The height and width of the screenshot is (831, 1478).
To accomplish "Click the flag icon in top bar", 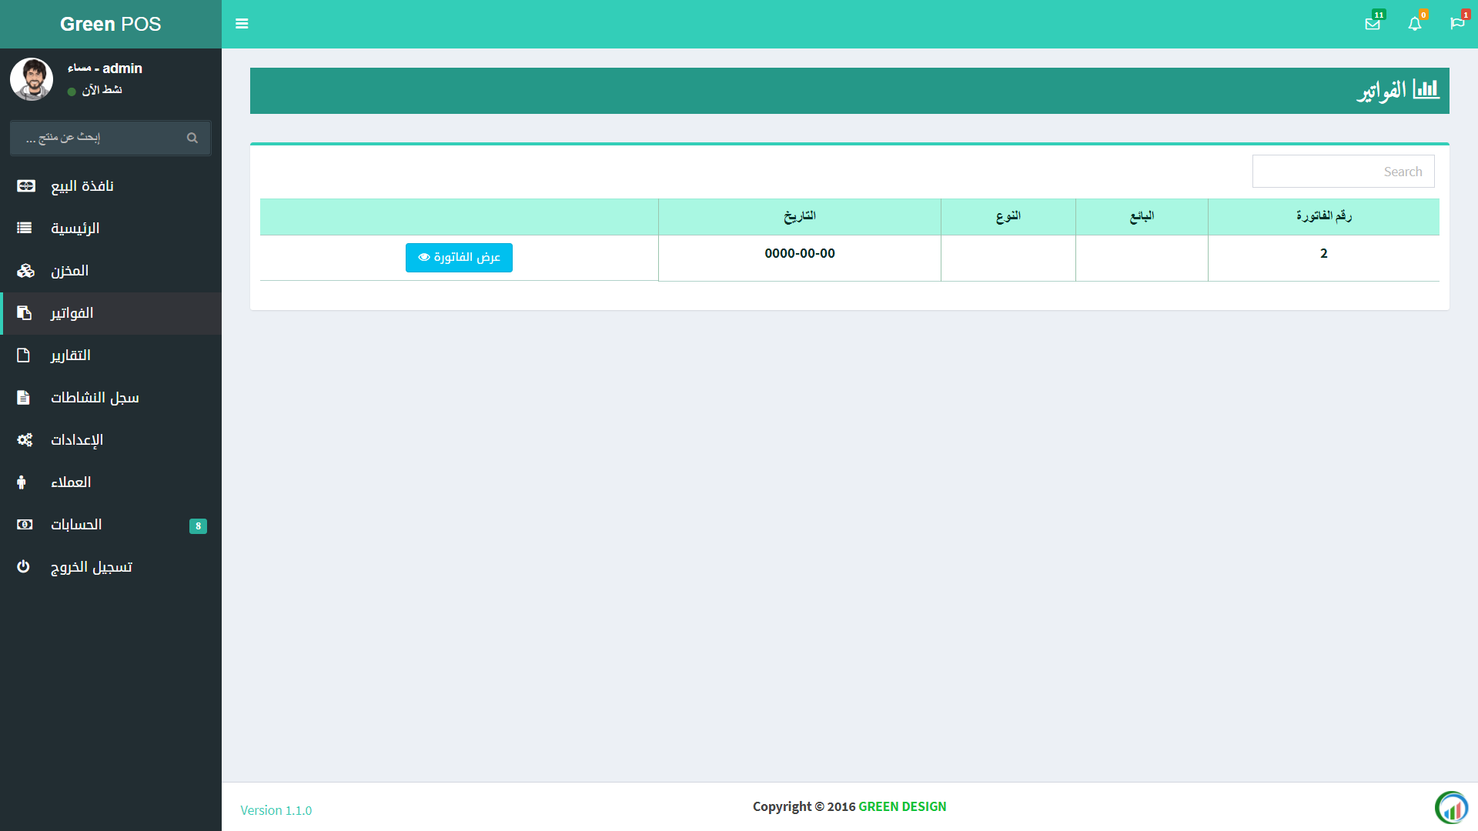I will 1457,24.
